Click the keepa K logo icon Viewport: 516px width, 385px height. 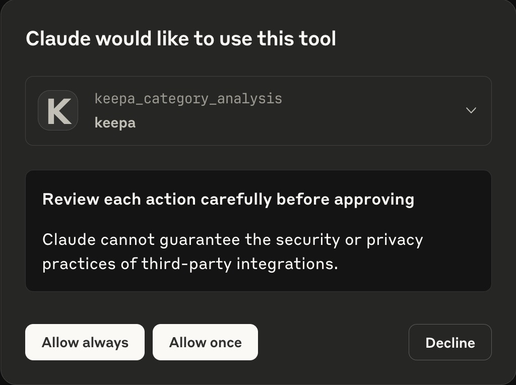(x=58, y=110)
